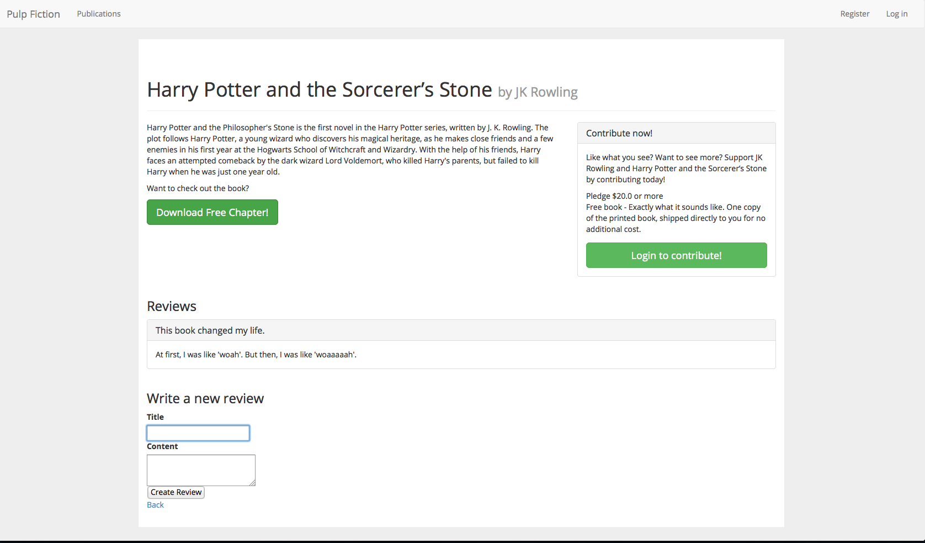Image resolution: width=925 pixels, height=543 pixels.
Task: Focus the review Content text area
Action: point(201,470)
